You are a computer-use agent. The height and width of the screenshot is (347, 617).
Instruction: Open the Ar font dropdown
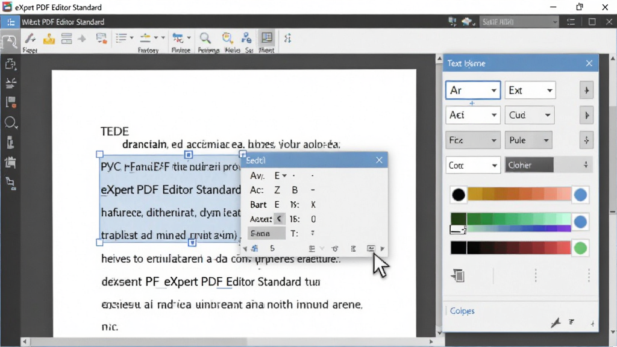point(473,90)
